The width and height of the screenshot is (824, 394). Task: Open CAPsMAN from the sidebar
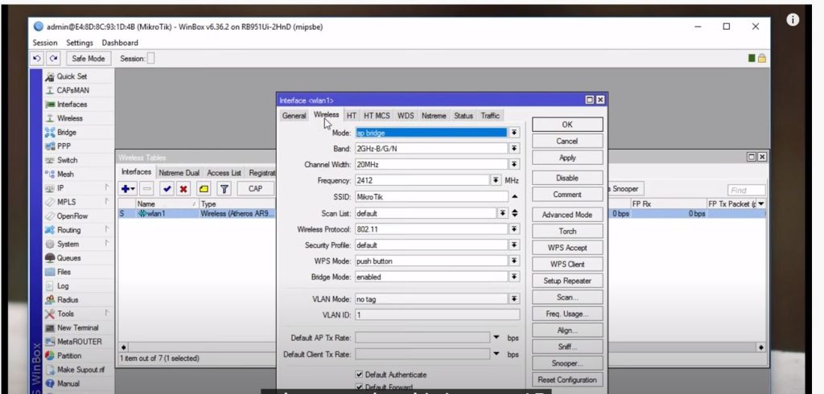point(73,90)
